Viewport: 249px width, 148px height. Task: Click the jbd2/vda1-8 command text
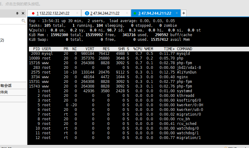[189, 68]
